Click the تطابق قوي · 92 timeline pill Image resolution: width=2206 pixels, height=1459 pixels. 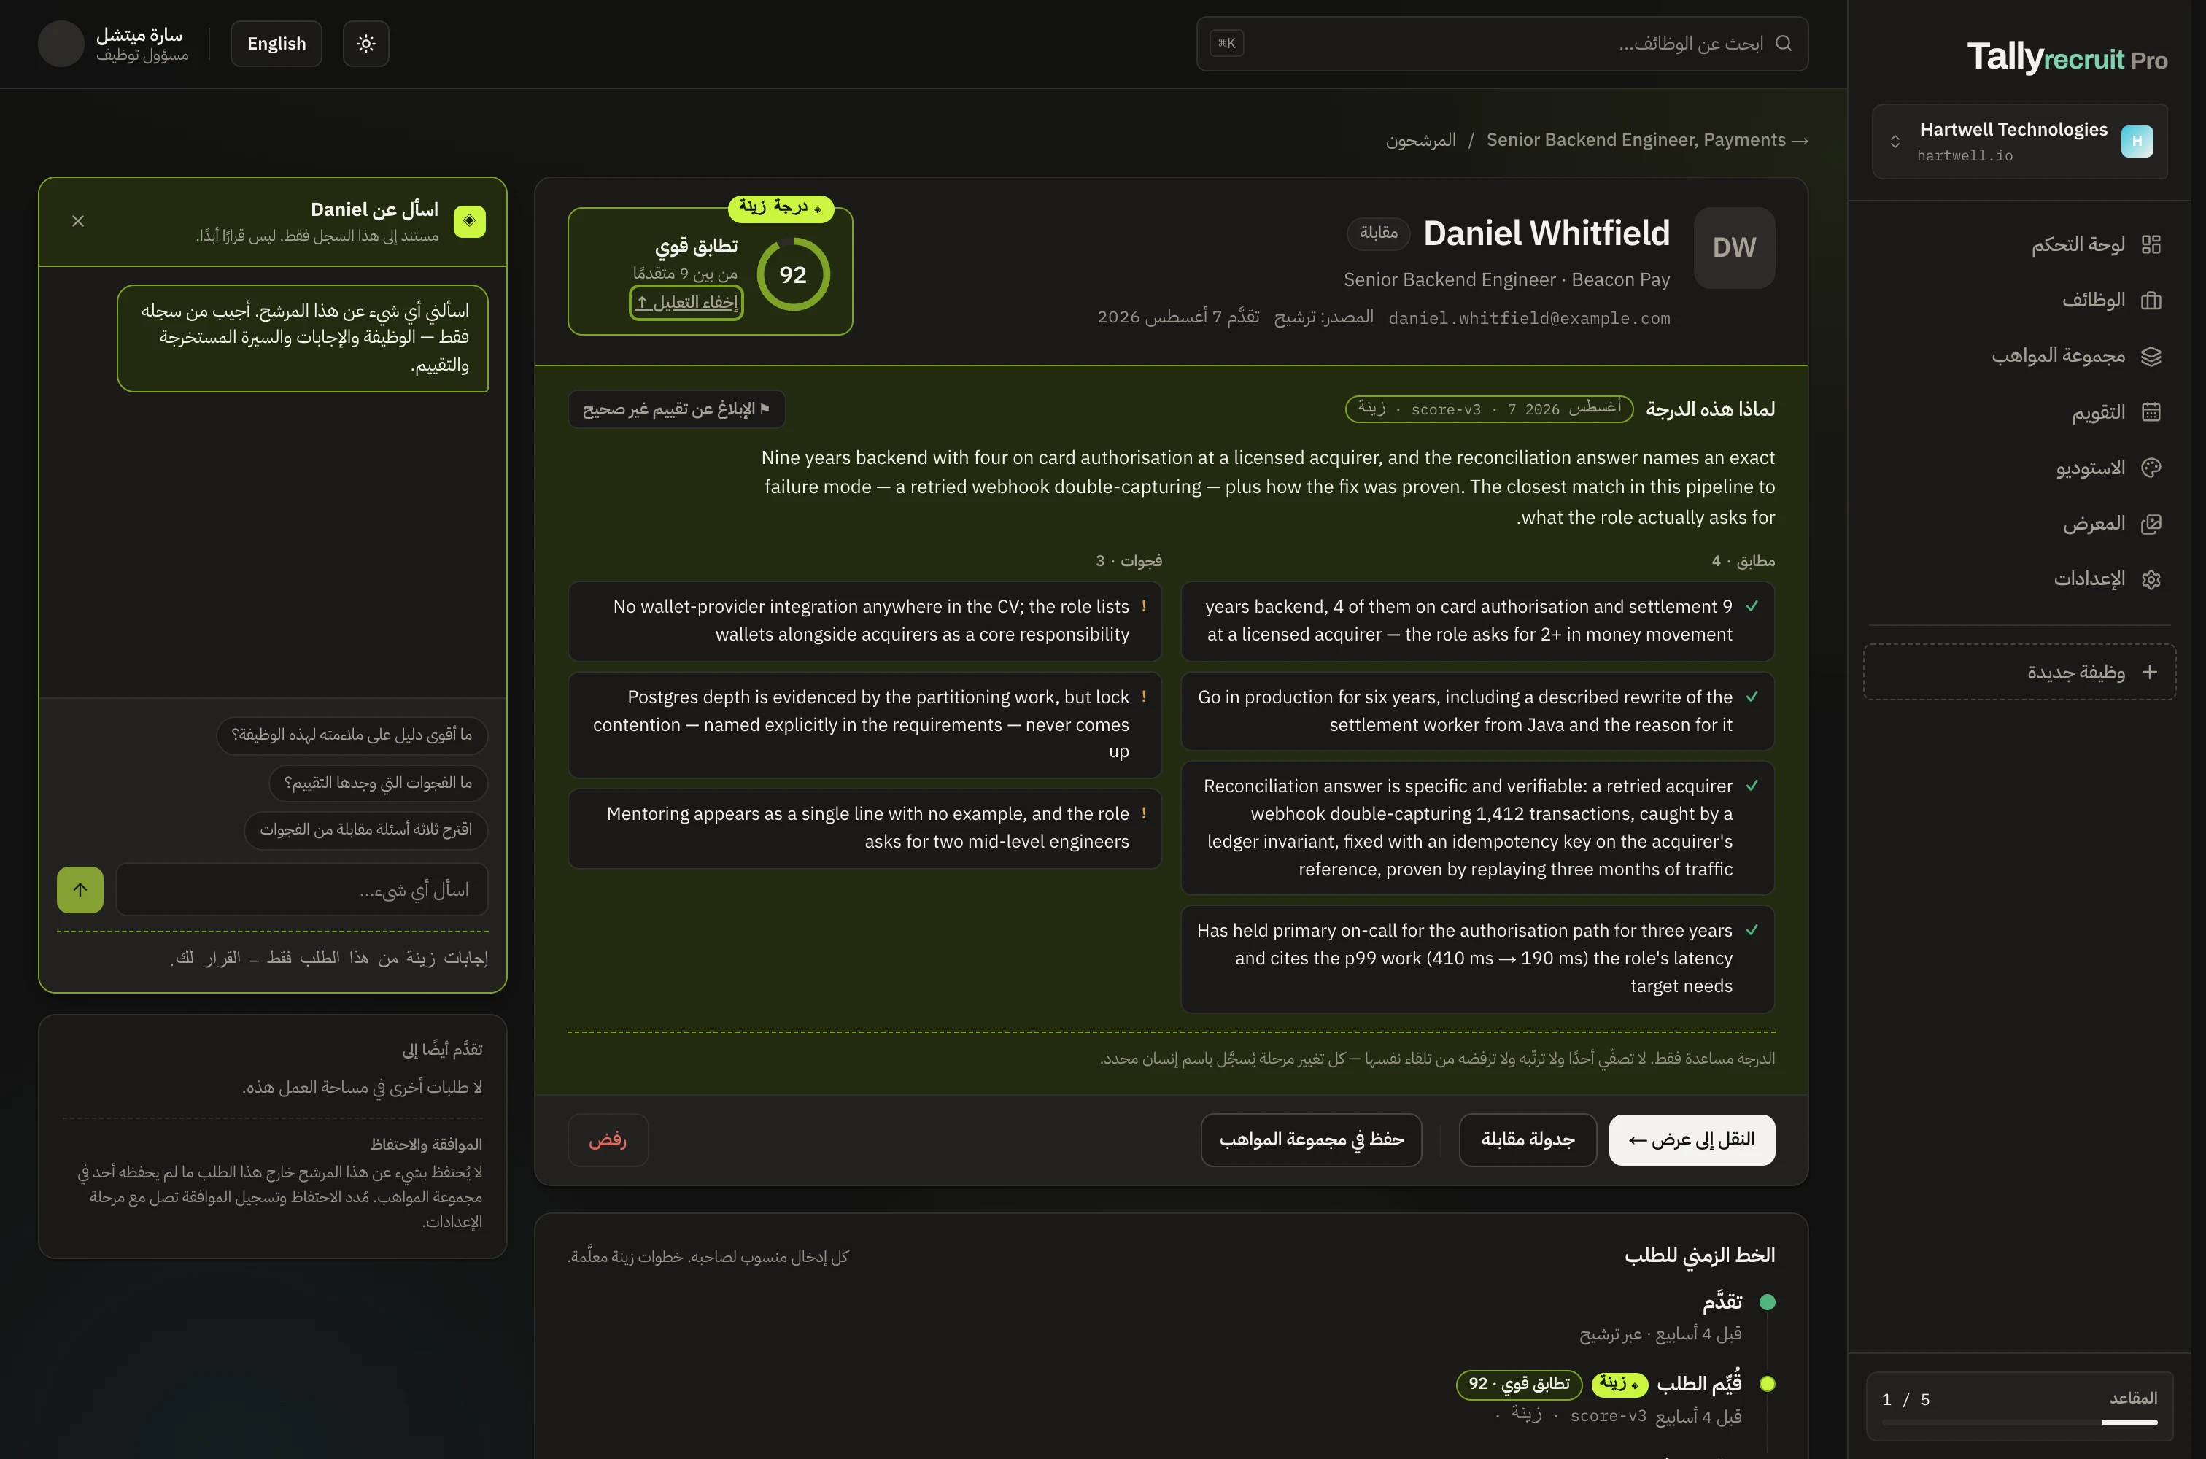(1518, 1385)
